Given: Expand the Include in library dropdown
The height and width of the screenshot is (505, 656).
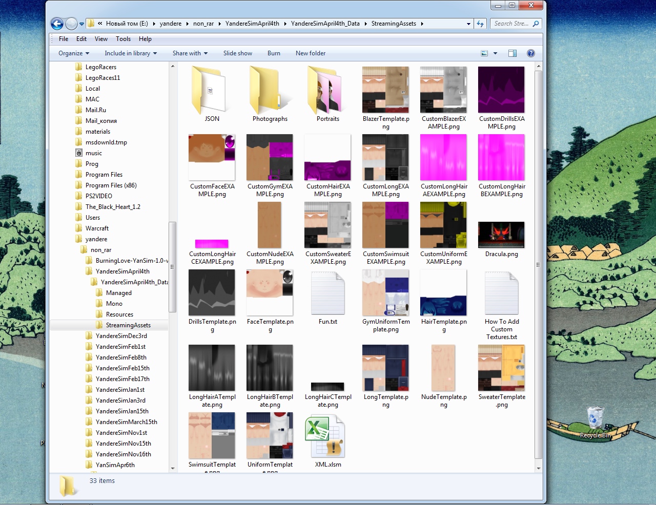Looking at the screenshot, I should coord(131,53).
